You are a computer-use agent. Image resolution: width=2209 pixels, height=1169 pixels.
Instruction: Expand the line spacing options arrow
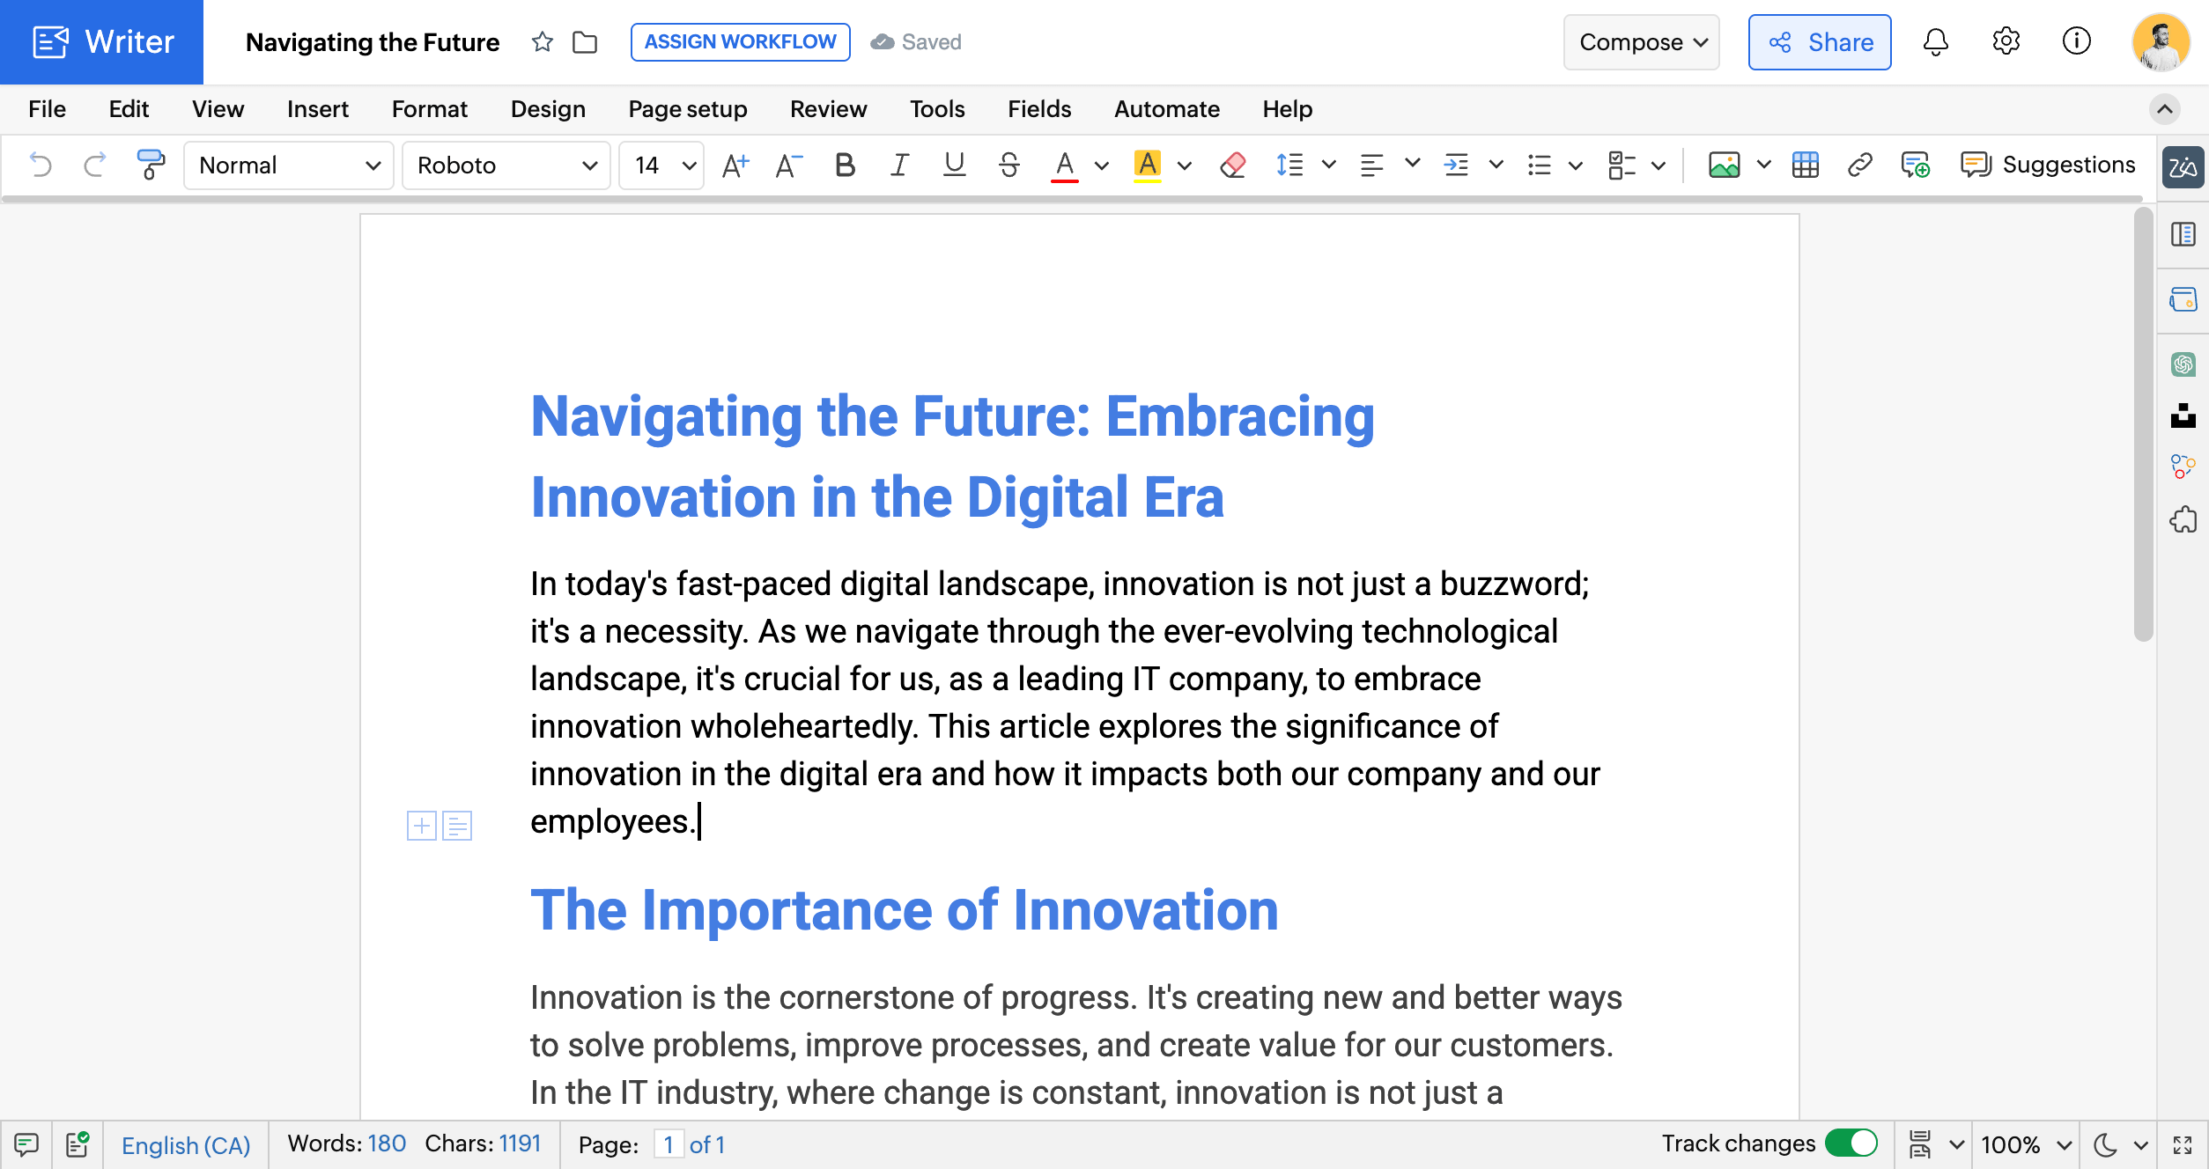coord(1328,164)
